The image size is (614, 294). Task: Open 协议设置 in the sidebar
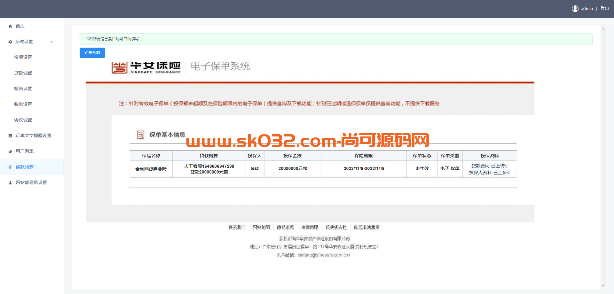click(23, 120)
